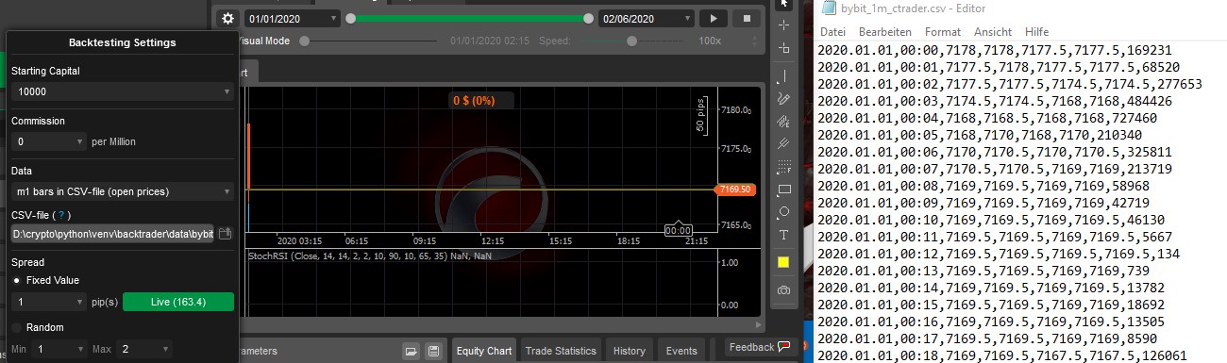Open fixed spread pip value dropdown

click(x=49, y=302)
